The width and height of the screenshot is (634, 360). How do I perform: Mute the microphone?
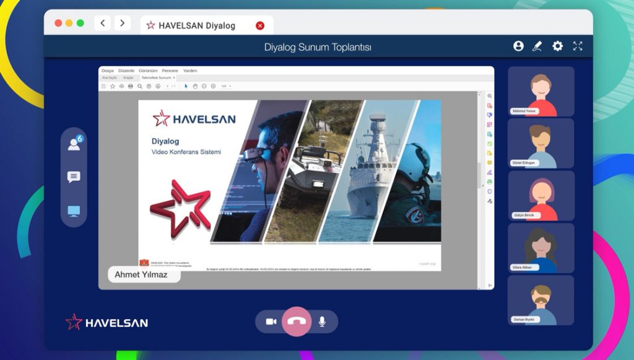click(x=322, y=322)
